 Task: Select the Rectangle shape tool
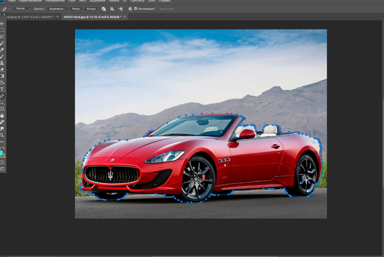click(x=2, y=109)
